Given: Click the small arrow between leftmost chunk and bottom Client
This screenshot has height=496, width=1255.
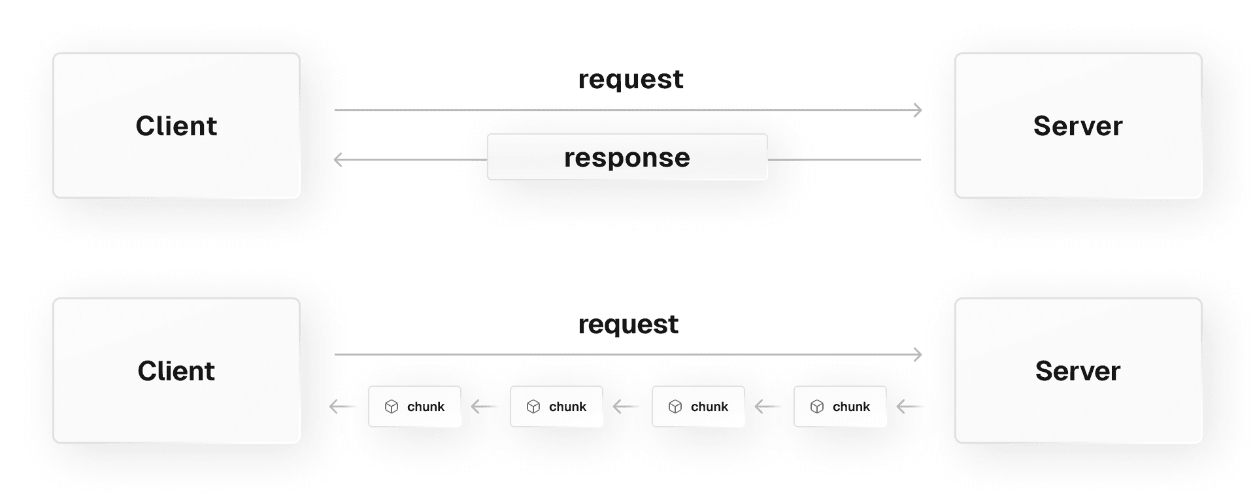Looking at the screenshot, I should click(342, 406).
